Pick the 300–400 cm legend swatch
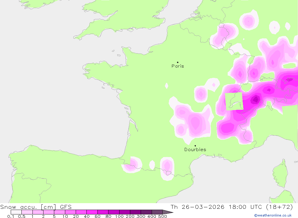The height and width of the screenshot is (218, 298). (146, 212)
